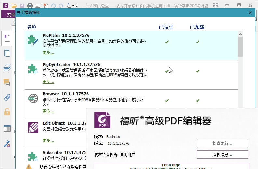Open the customize quick access toolbar dropdown

pyautogui.click(x=77, y=6)
